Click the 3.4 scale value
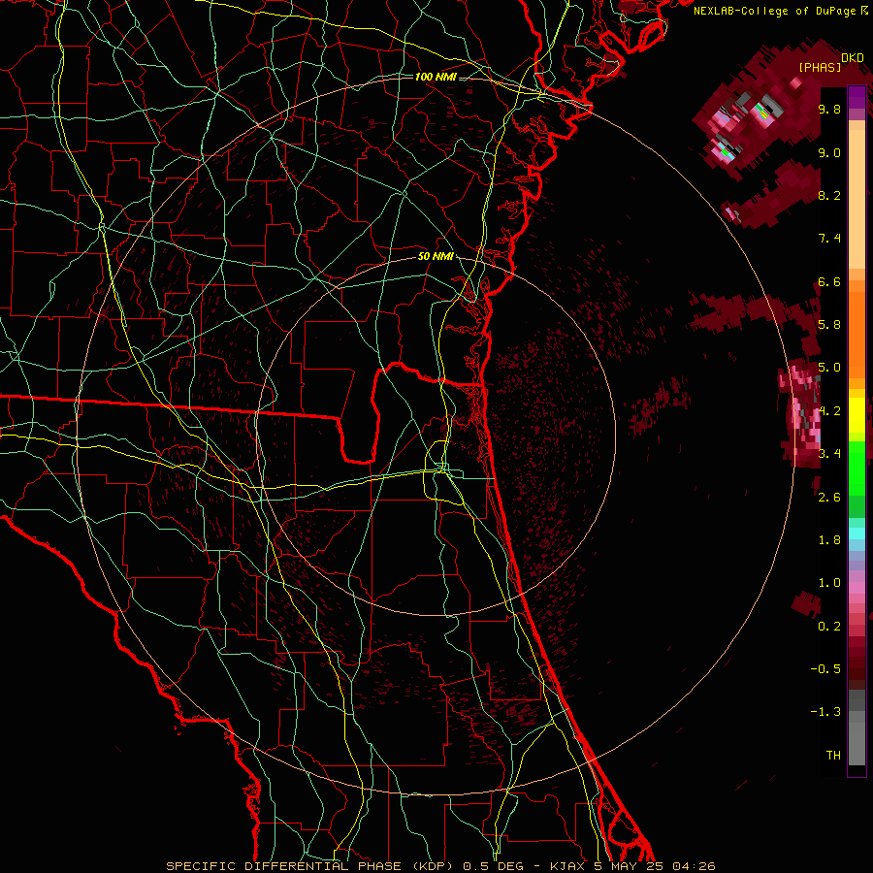This screenshot has height=873, width=873. click(829, 453)
